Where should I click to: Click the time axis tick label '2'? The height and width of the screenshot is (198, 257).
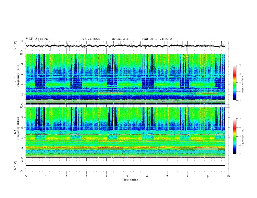[x=66, y=176]
